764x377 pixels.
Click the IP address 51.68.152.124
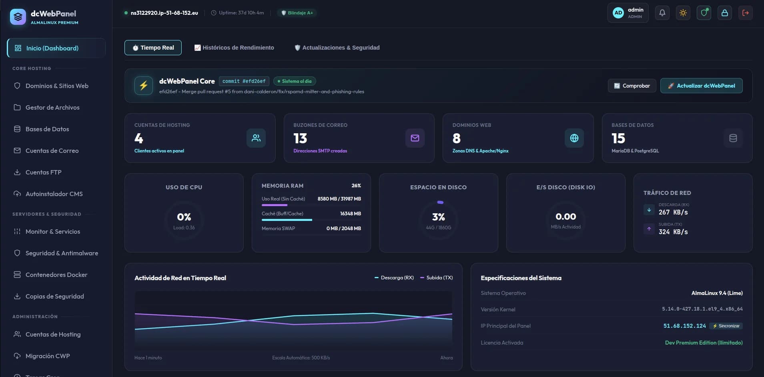point(684,326)
